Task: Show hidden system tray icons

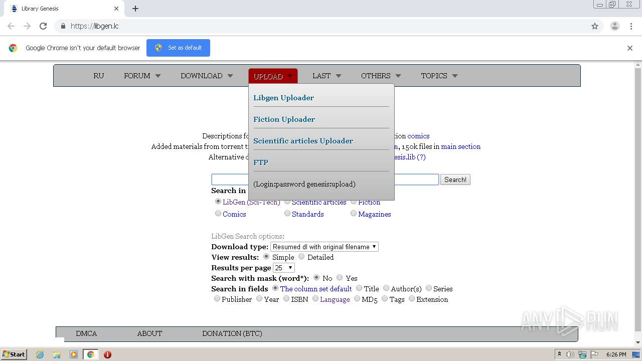Action: coord(559,354)
